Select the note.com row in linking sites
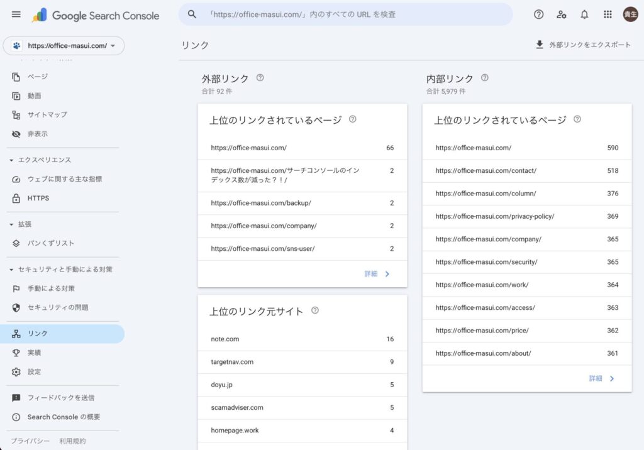The image size is (644, 450). pyautogui.click(x=302, y=339)
